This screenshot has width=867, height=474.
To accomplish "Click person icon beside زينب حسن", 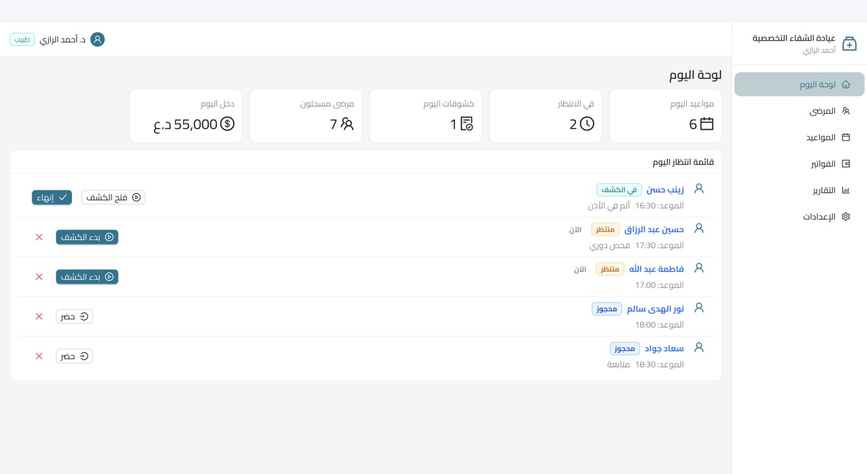I will point(699,188).
